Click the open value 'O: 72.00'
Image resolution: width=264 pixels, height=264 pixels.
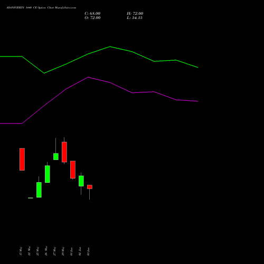pos(92,18)
